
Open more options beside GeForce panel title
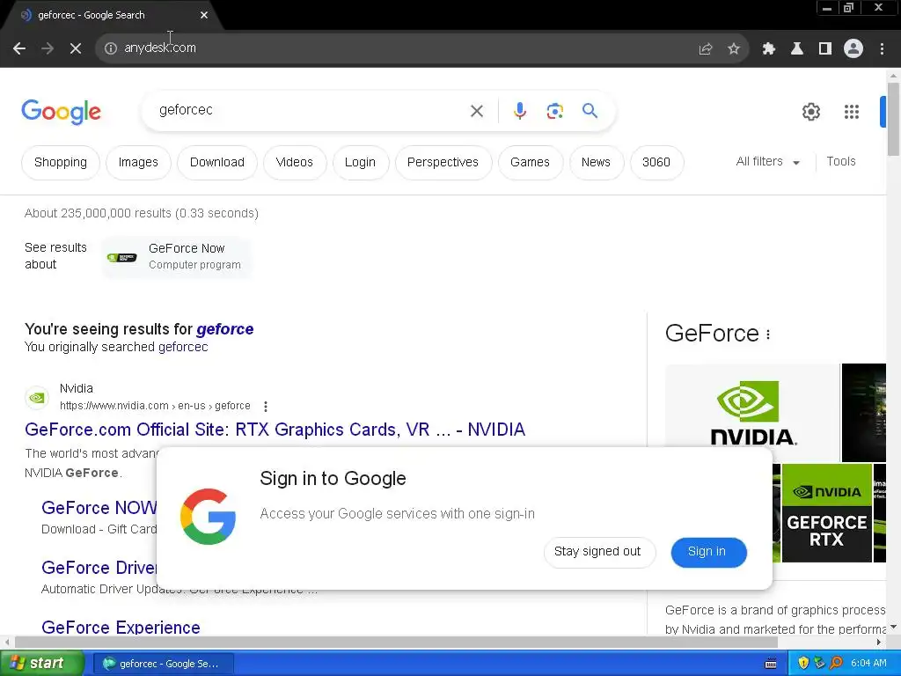(x=767, y=334)
